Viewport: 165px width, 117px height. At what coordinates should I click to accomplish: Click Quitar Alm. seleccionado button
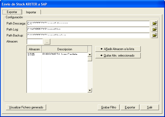pyautogui.click(x=118, y=56)
